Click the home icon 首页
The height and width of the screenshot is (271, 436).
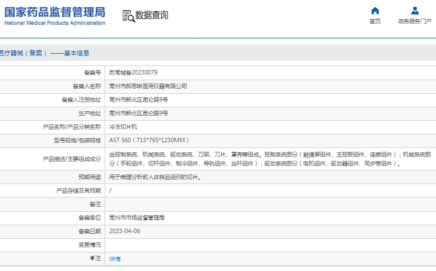tap(375, 11)
